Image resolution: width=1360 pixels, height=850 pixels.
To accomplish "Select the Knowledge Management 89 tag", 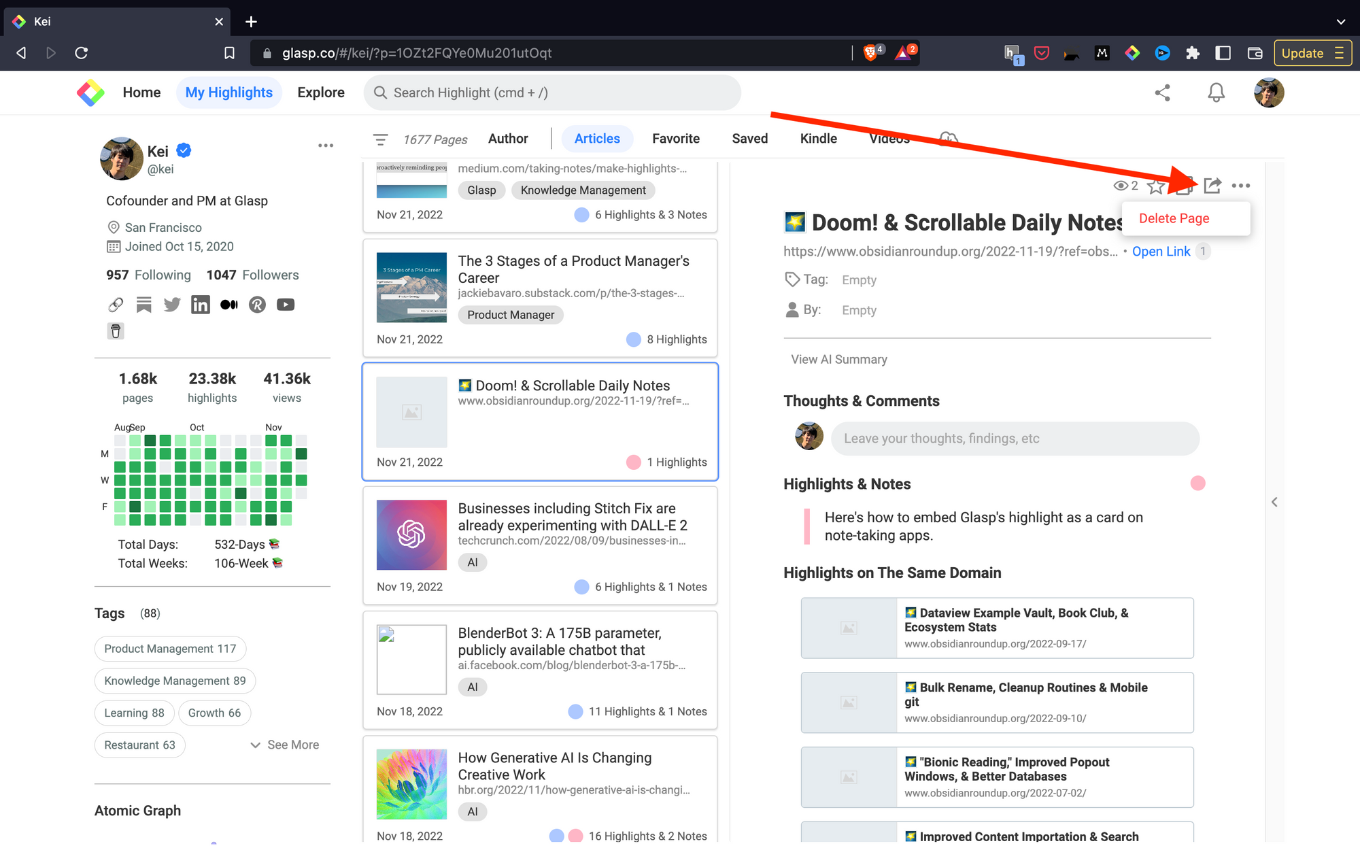I will pos(175,681).
